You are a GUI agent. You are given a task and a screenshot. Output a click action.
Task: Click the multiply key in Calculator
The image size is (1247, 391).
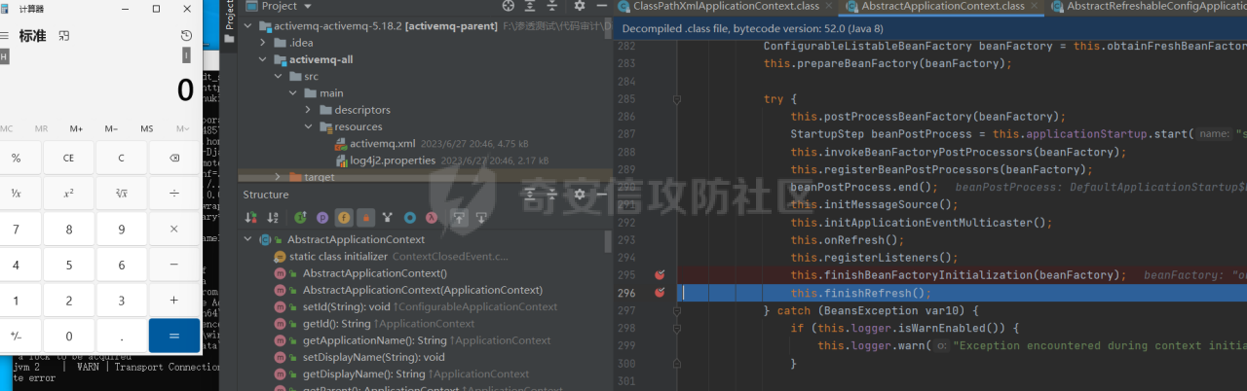click(x=174, y=229)
